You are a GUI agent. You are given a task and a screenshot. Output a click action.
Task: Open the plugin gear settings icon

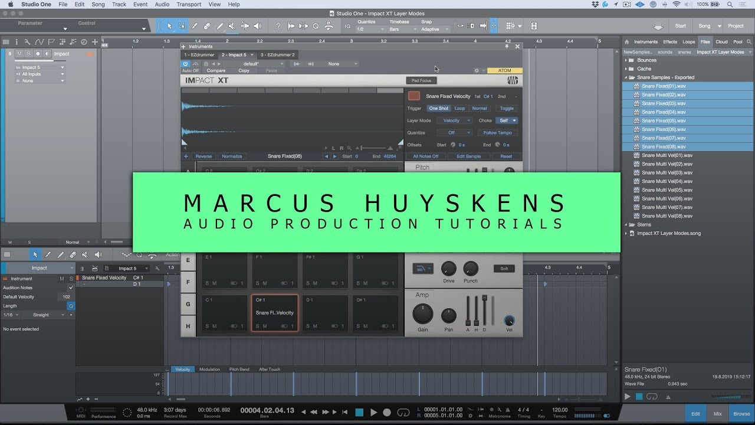point(477,70)
